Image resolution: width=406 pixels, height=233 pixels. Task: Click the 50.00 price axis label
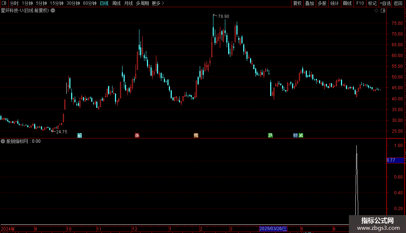(397, 77)
